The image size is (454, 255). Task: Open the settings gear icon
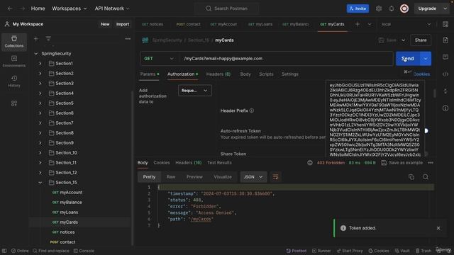coord(379,8)
